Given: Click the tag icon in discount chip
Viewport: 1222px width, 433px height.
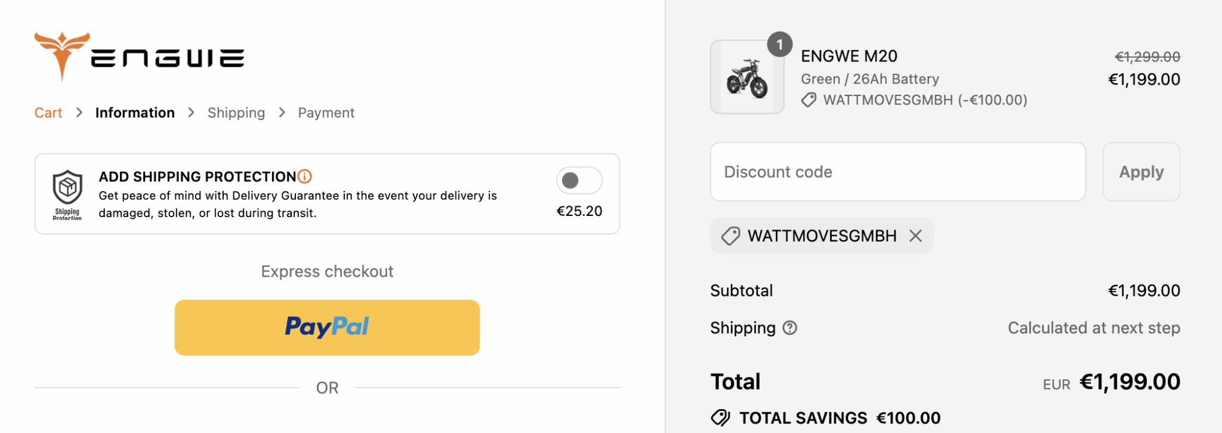Looking at the screenshot, I should coord(730,236).
